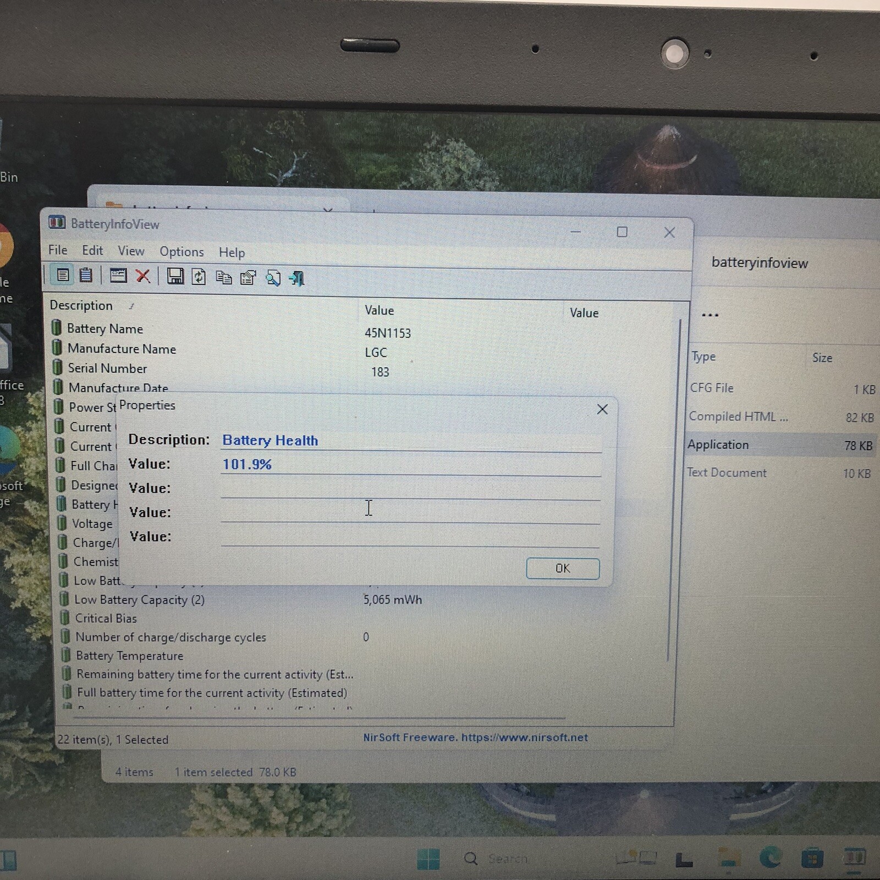Open the Windows Start button
The width and height of the screenshot is (880, 880).
(x=428, y=859)
